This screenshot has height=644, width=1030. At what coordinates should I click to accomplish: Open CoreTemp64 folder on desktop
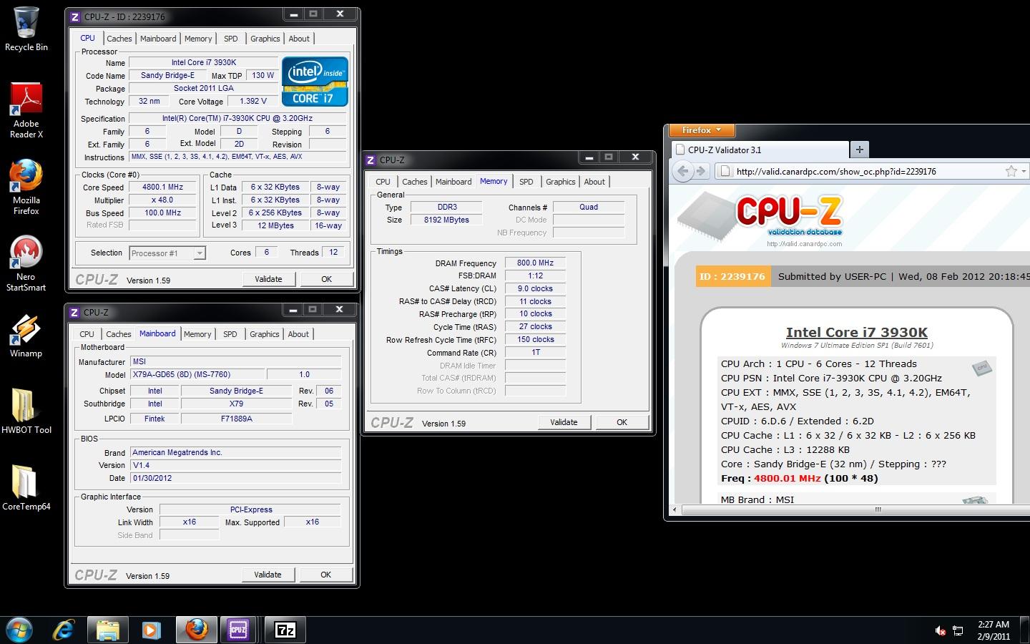tap(26, 488)
